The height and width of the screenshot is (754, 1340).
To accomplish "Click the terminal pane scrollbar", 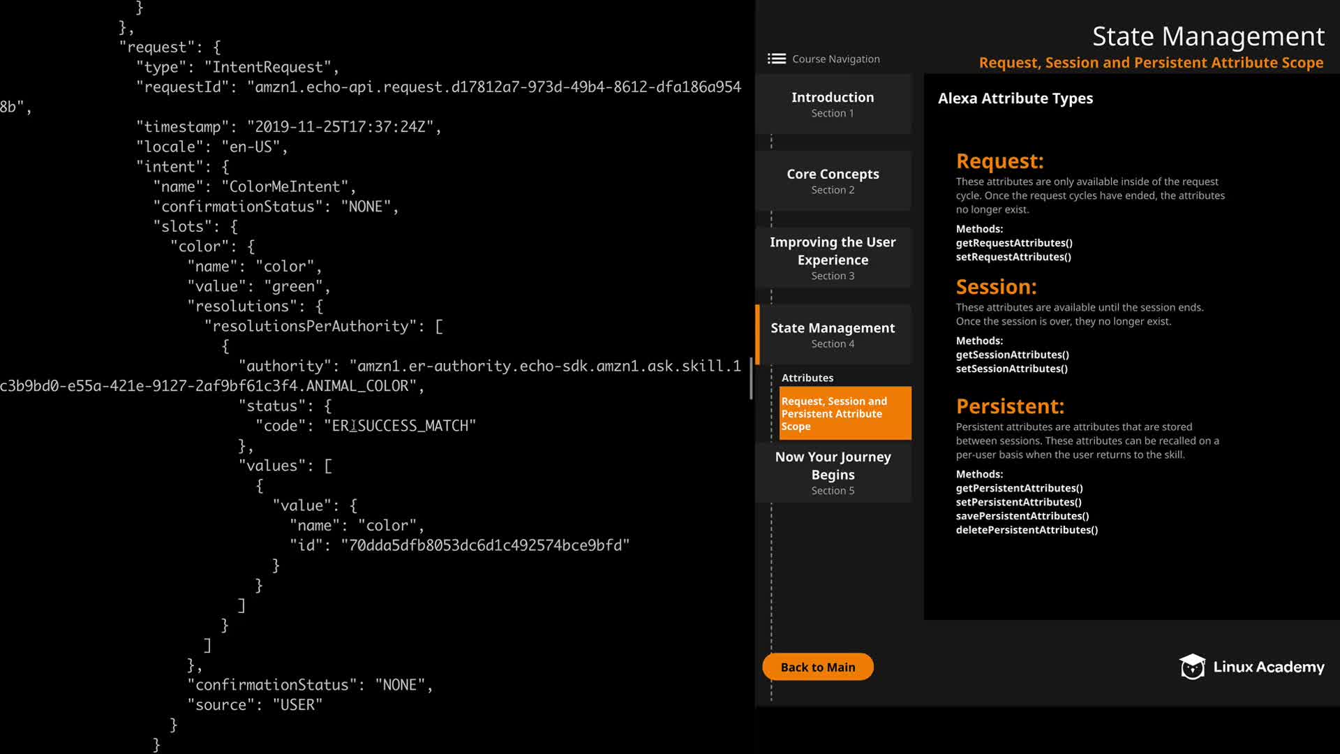I will pyautogui.click(x=751, y=378).
